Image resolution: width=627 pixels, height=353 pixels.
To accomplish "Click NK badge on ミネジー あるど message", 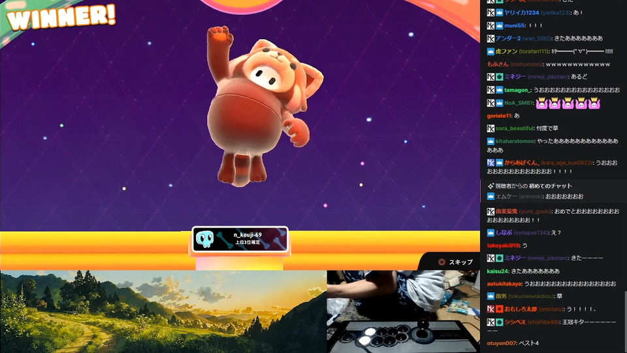I will pyautogui.click(x=490, y=77).
